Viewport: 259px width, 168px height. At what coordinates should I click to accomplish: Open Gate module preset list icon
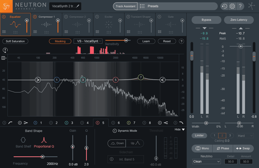click(159, 31)
